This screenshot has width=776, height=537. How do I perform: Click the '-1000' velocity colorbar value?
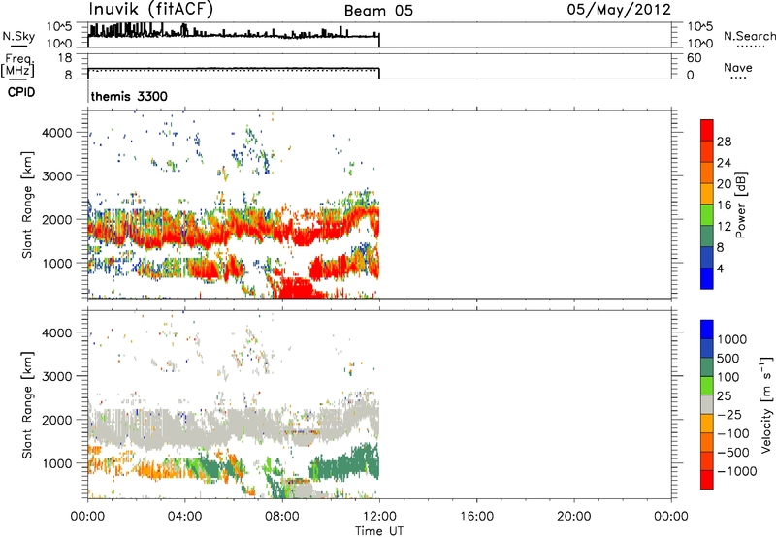coord(737,471)
